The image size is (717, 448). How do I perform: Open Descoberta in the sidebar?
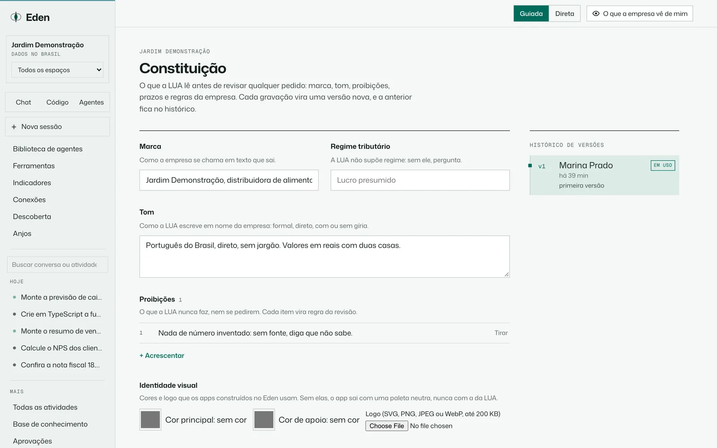pyautogui.click(x=32, y=216)
